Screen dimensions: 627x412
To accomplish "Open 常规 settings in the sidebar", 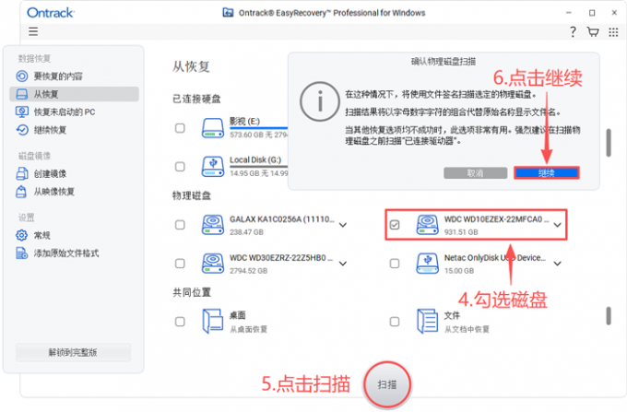I will [x=75, y=235].
